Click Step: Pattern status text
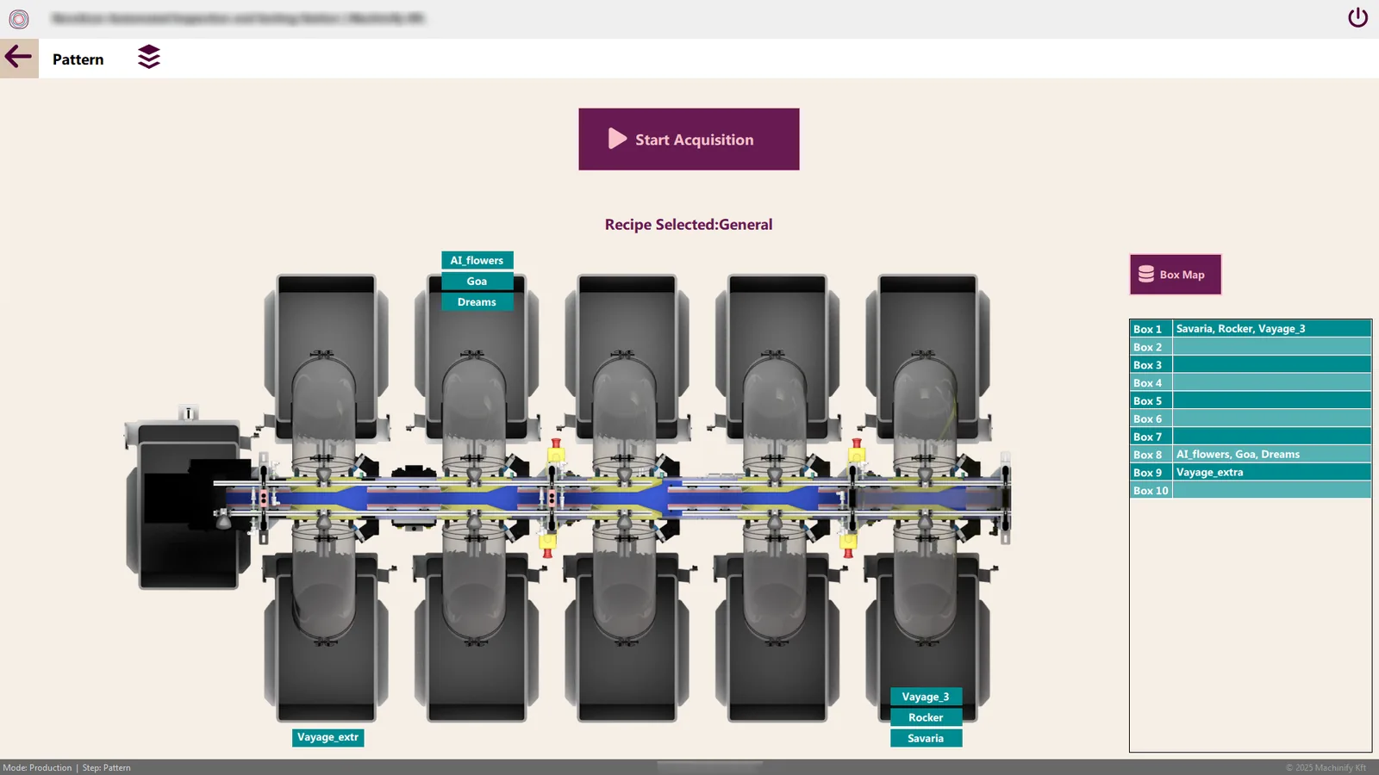1379x775 pixels. [107, 768]
